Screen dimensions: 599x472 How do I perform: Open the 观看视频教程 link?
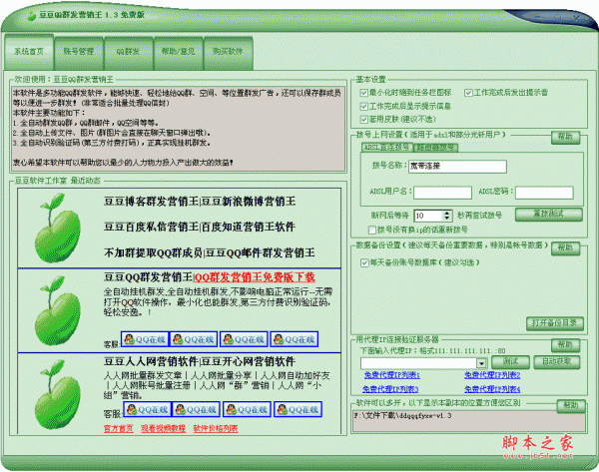[x=163, y=428]
